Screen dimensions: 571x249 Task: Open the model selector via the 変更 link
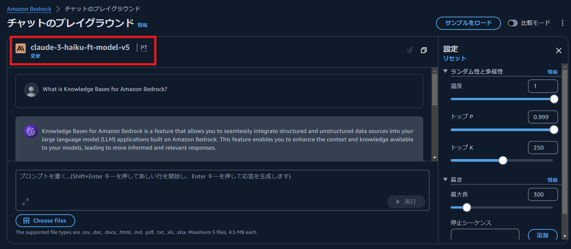click(x=35, y=56)
